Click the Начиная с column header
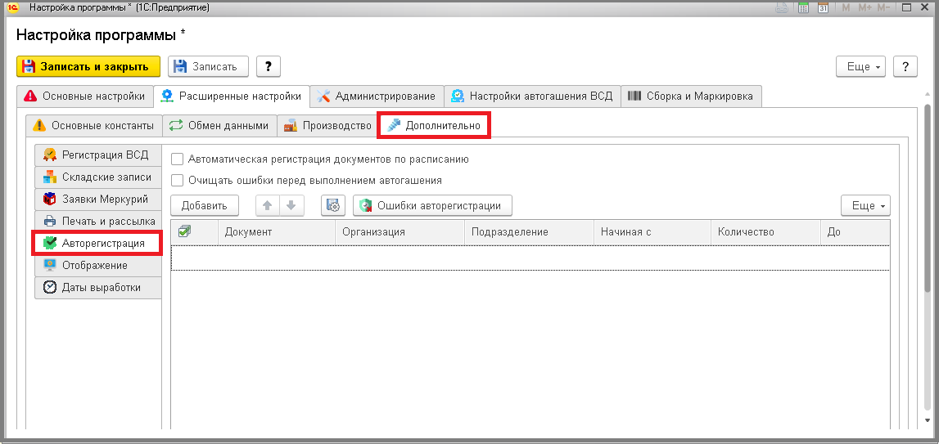This screenshot has width=939, height=444. coord(652,231)
